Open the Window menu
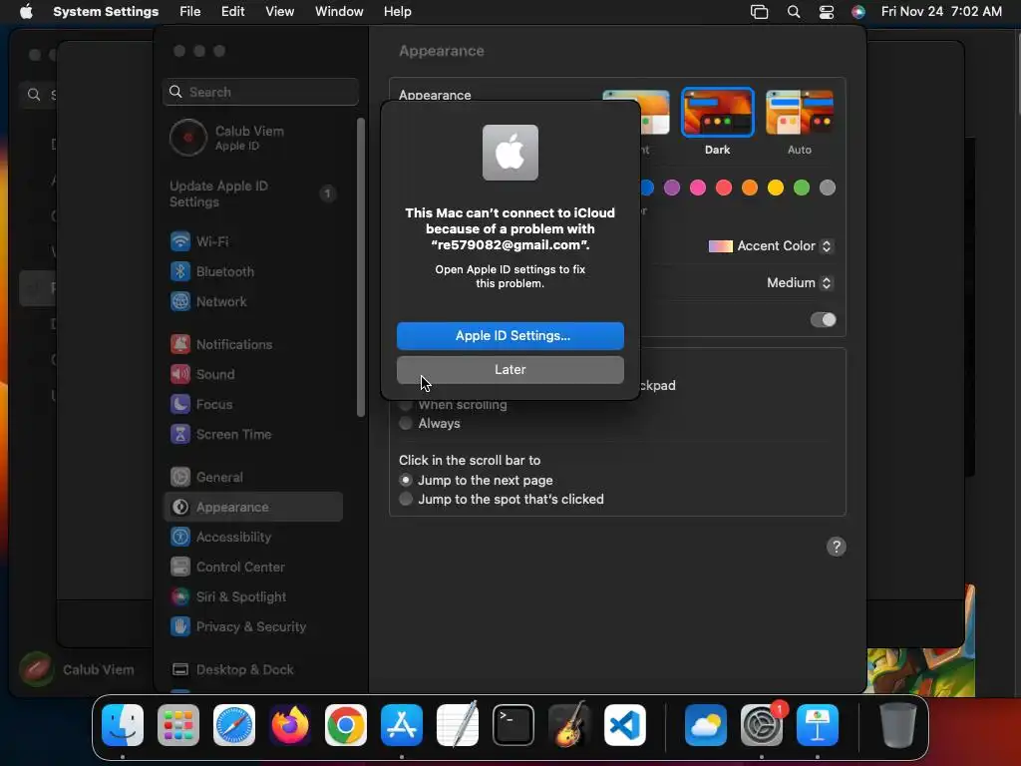Viewport: 1021px width, 766px height. (x=339, y=12)
